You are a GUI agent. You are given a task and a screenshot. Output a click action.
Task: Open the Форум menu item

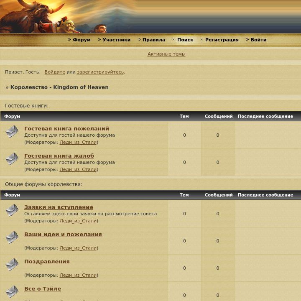82,40
